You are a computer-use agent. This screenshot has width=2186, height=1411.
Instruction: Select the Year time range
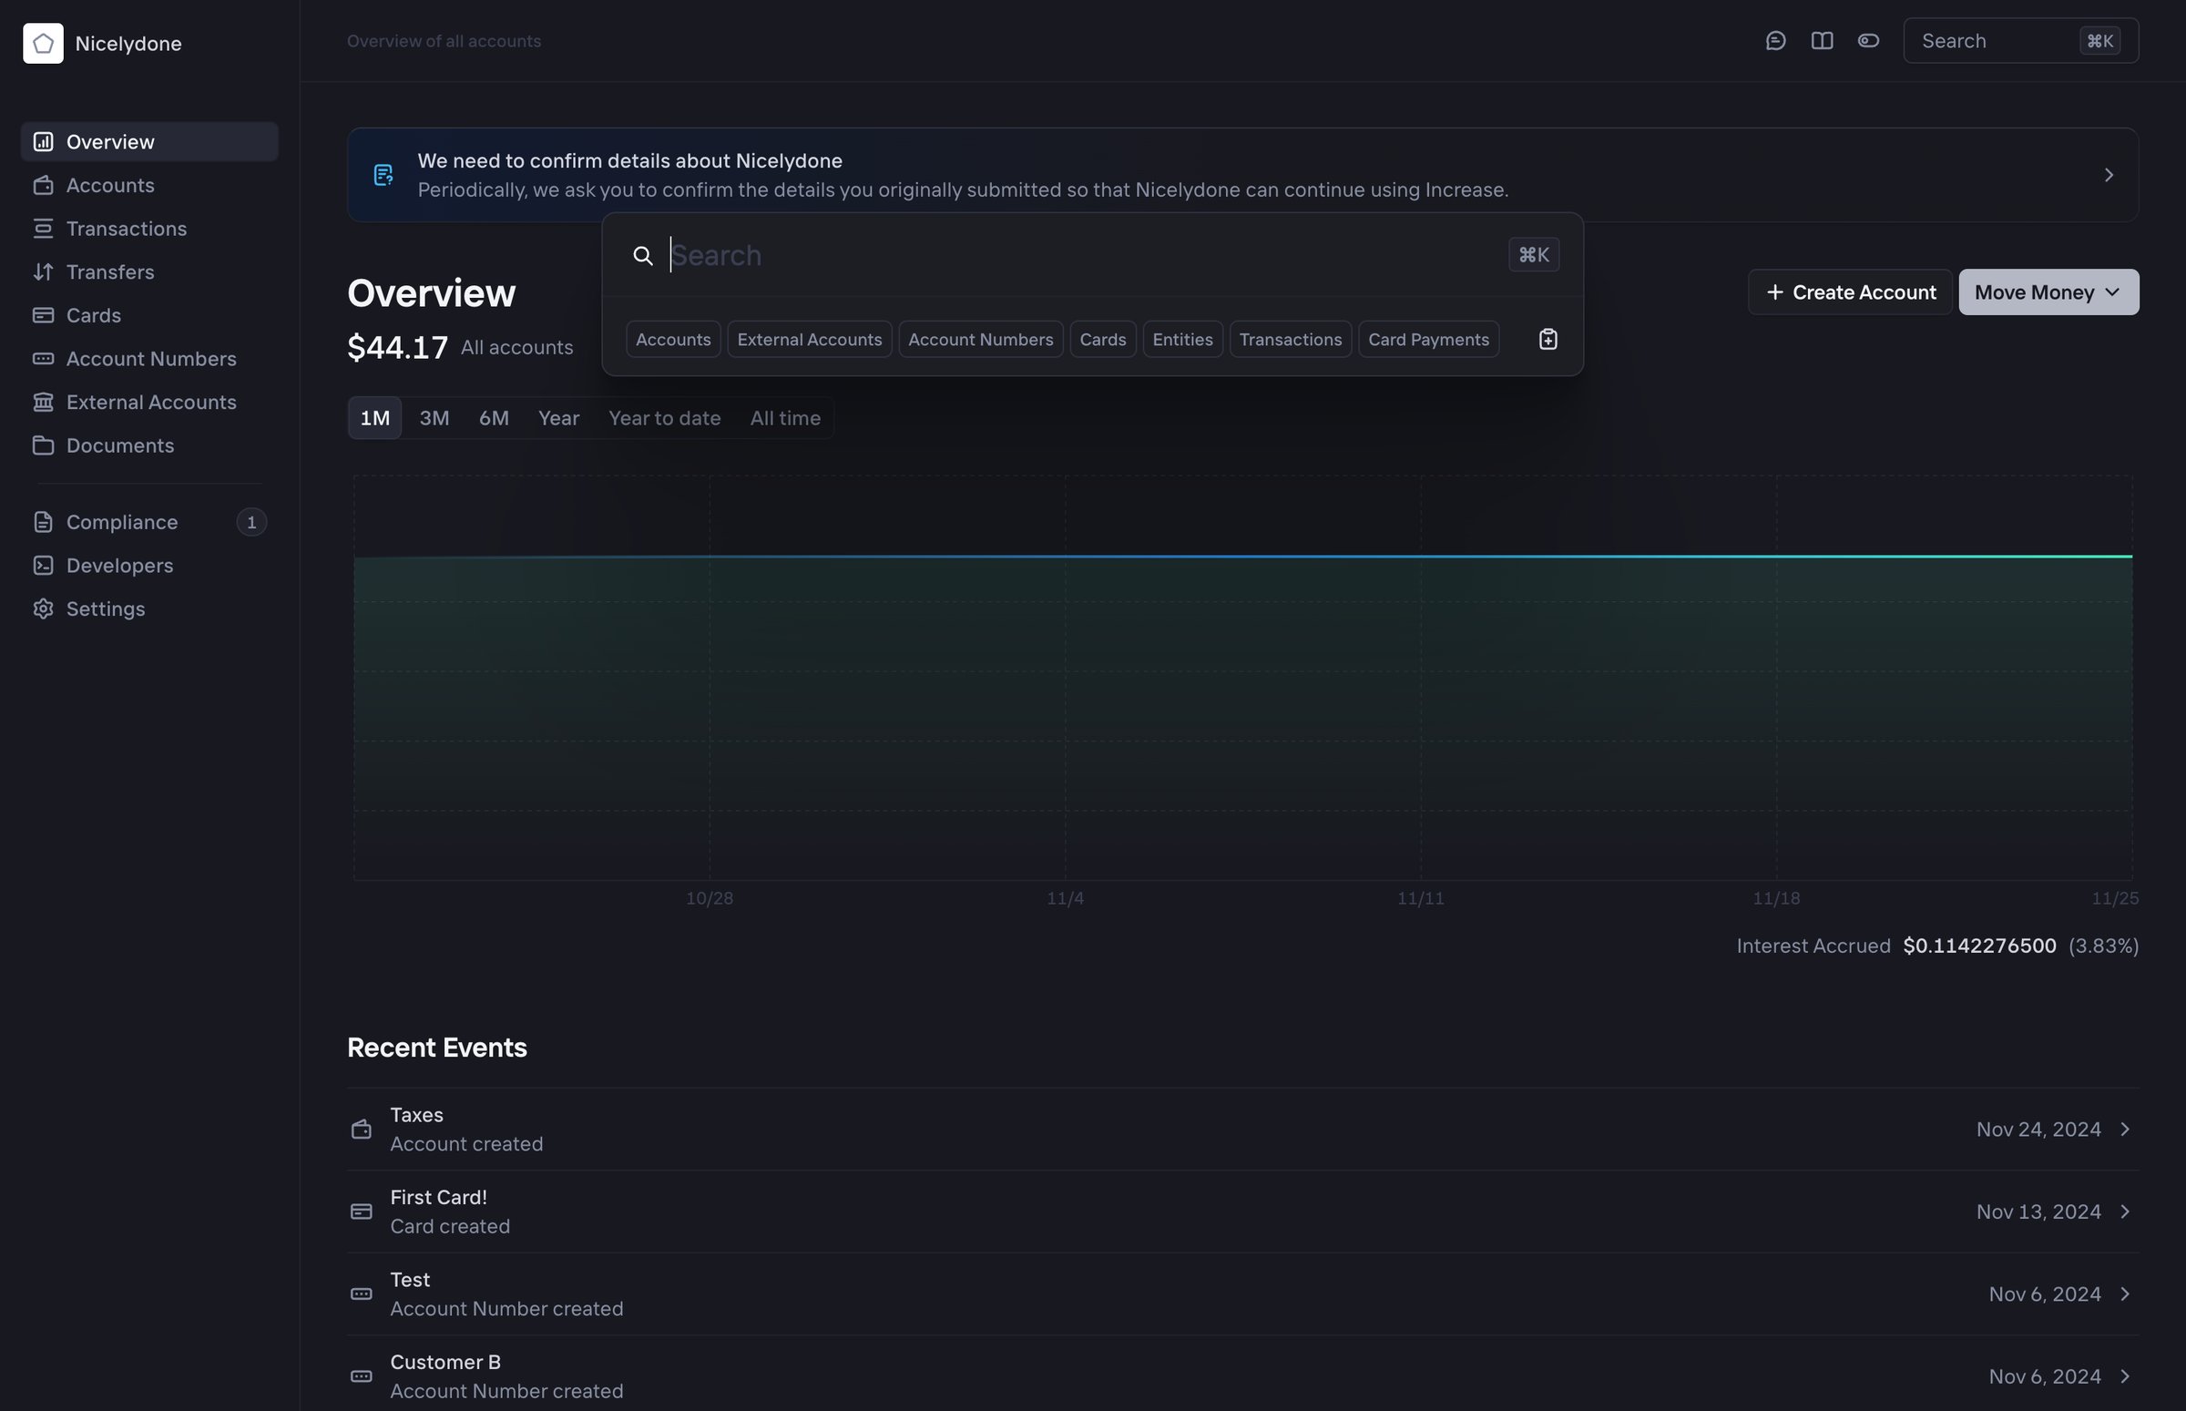(559, 418)
